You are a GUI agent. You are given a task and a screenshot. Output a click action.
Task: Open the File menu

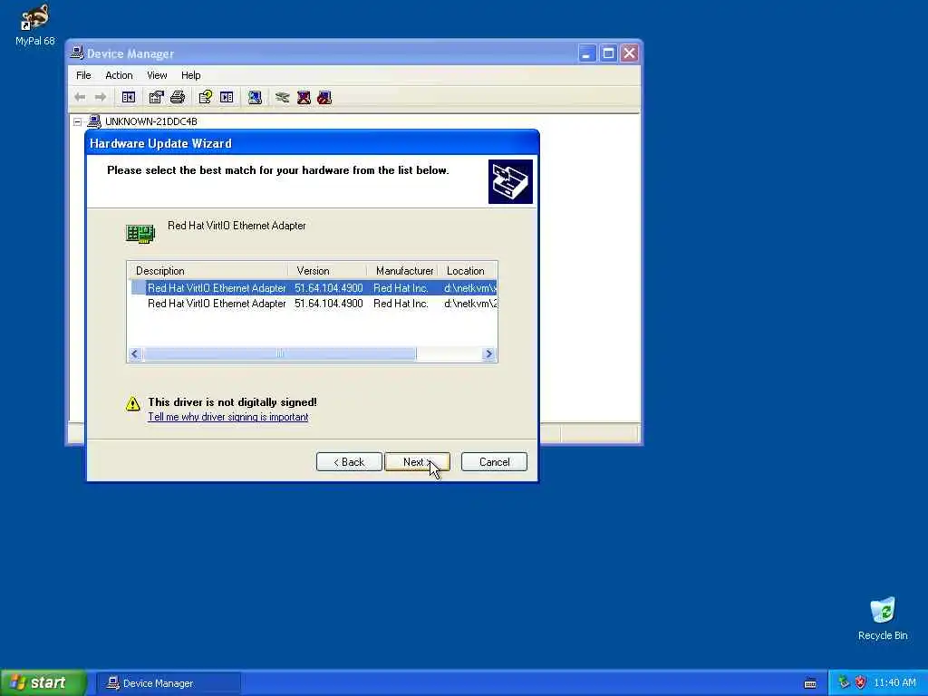83,75
